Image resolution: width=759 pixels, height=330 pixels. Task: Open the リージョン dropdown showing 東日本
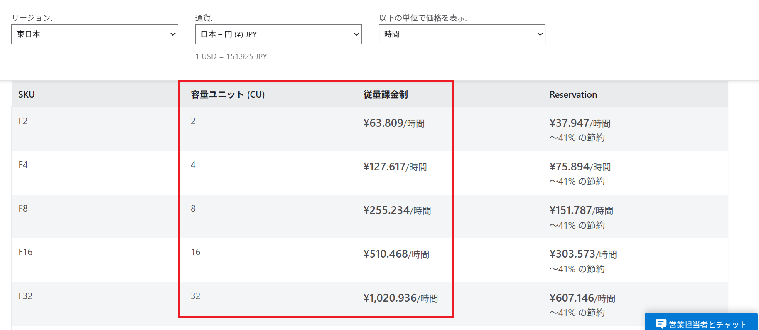(94, 34)
